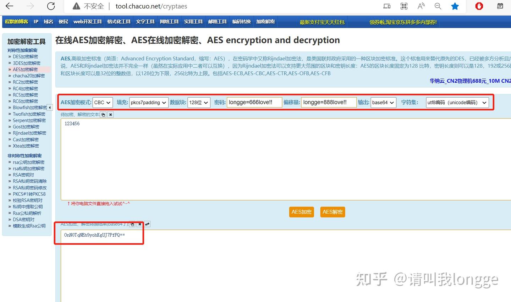Bookmark this page with the star icon
This screenshot has width=511, height=302.
pos(455,6)
